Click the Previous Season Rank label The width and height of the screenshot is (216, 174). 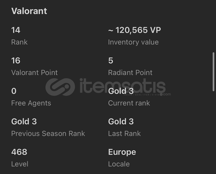click(48, 134)
